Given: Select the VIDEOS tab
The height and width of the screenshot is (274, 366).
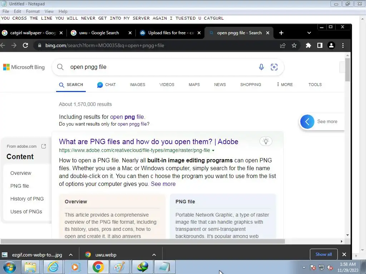Looking at the screenshot, I should pos(167,85).
